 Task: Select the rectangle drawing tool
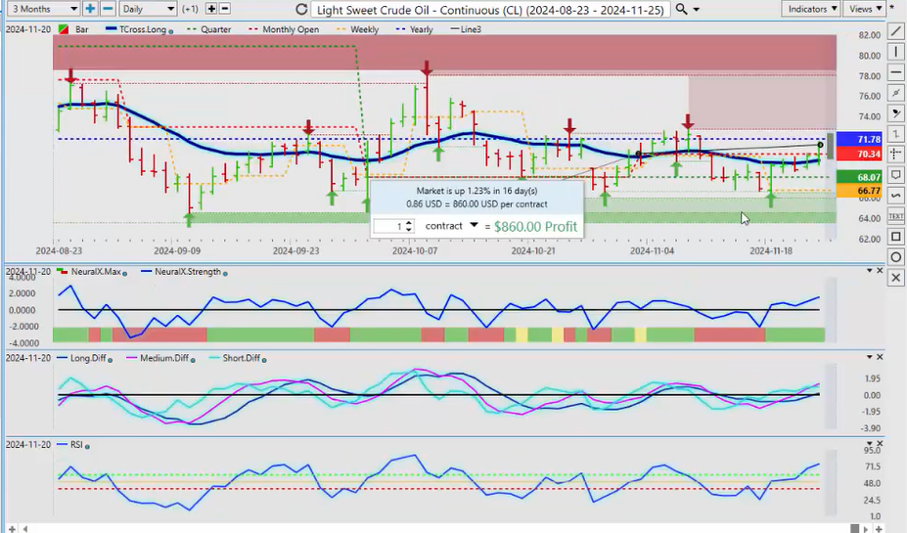[896, 237]
